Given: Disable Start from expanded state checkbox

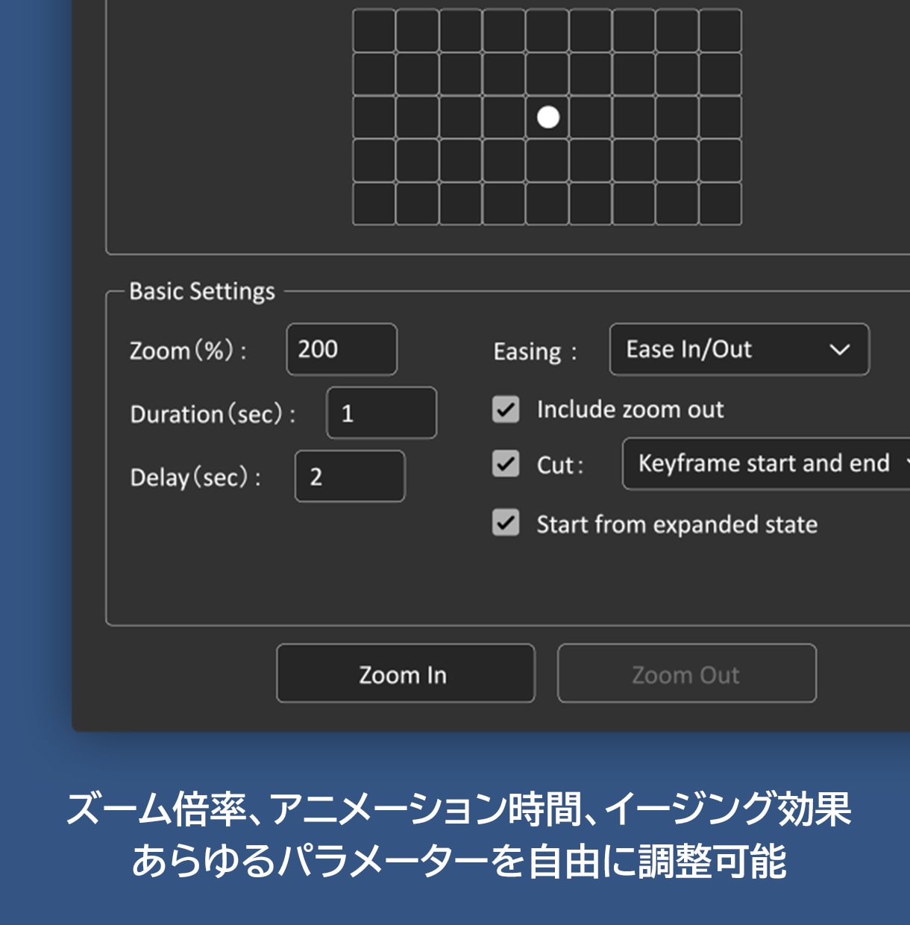Looking at the screenshot, I should [506, 523].
